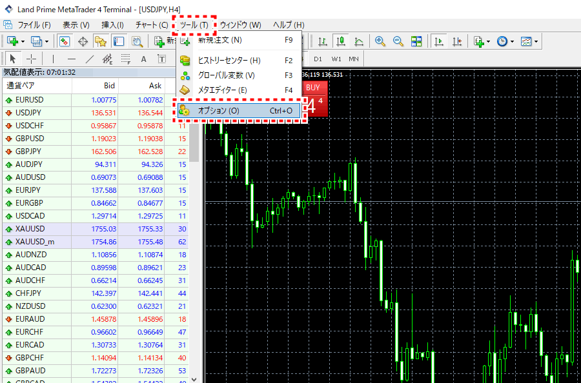Toggle the Navigator folder-star icon
Viewport: 581px width, 383px height.
[x=101, y=41]
